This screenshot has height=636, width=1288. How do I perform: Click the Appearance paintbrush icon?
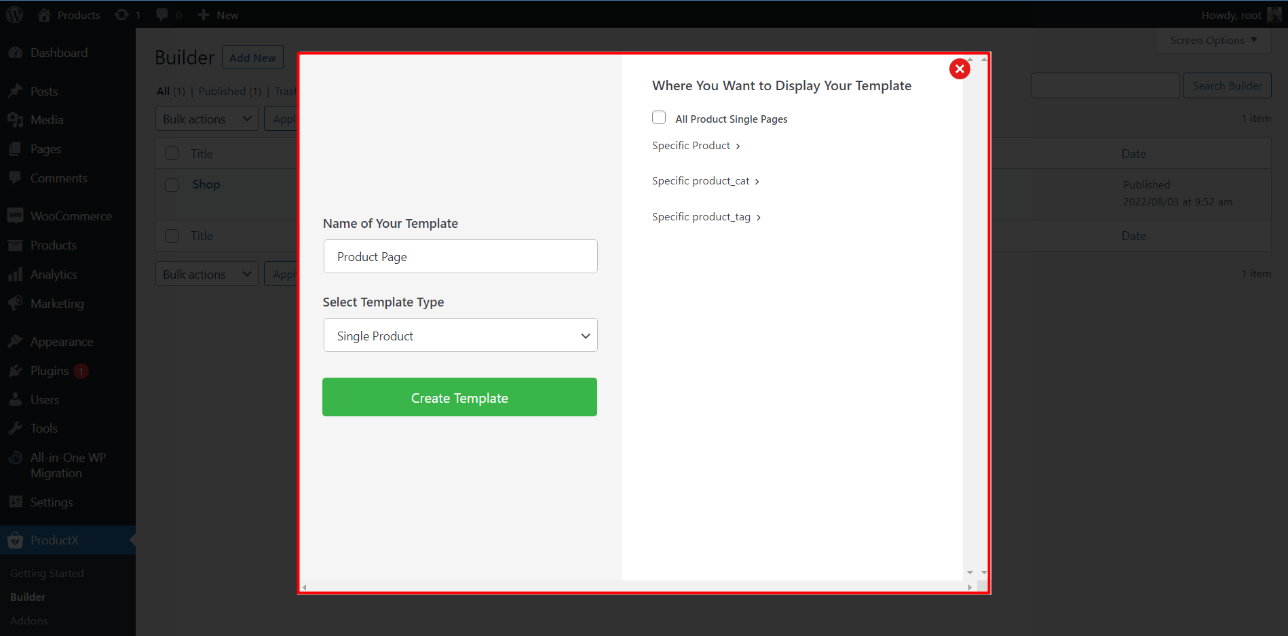click(x=16, y=342)
